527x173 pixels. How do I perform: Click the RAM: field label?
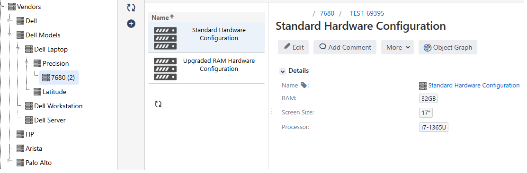point(289,98)
